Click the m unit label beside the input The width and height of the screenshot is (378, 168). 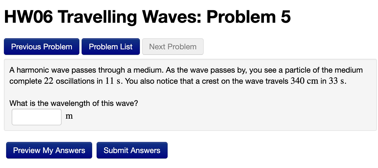(x=69, y=116)
